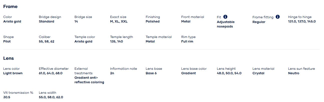Click the Frame section heading
The image size is (324, 102).
click(10, 6)
